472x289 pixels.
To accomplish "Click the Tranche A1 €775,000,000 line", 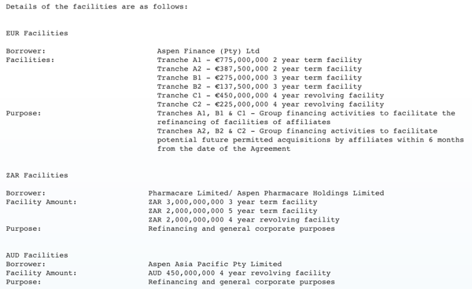I will tap(259, 60).
